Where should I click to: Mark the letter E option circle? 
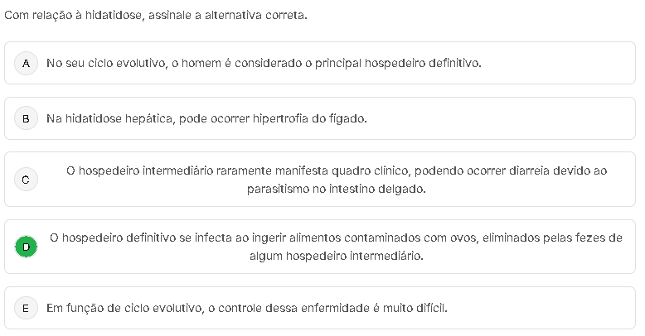coord(27,309)
